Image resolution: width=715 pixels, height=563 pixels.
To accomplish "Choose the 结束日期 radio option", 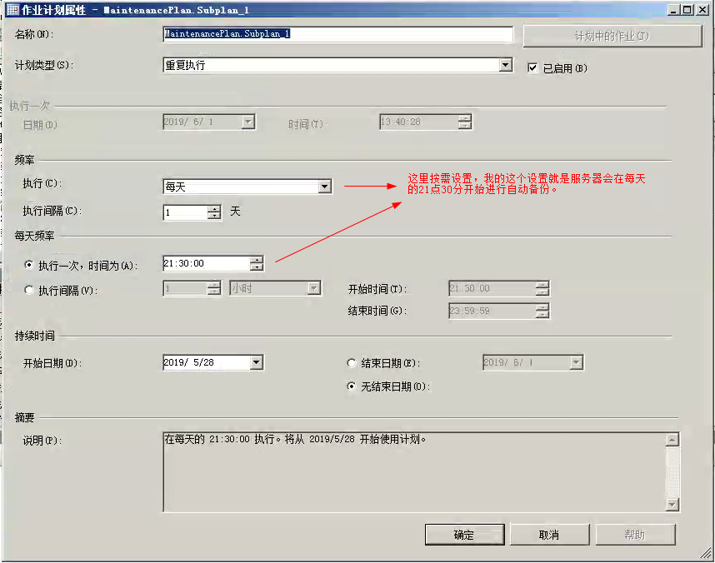I will [352, 363].
